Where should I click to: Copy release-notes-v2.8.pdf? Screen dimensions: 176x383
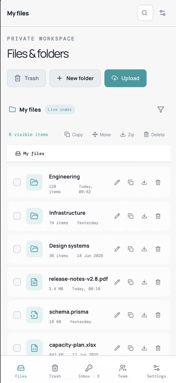131,282
